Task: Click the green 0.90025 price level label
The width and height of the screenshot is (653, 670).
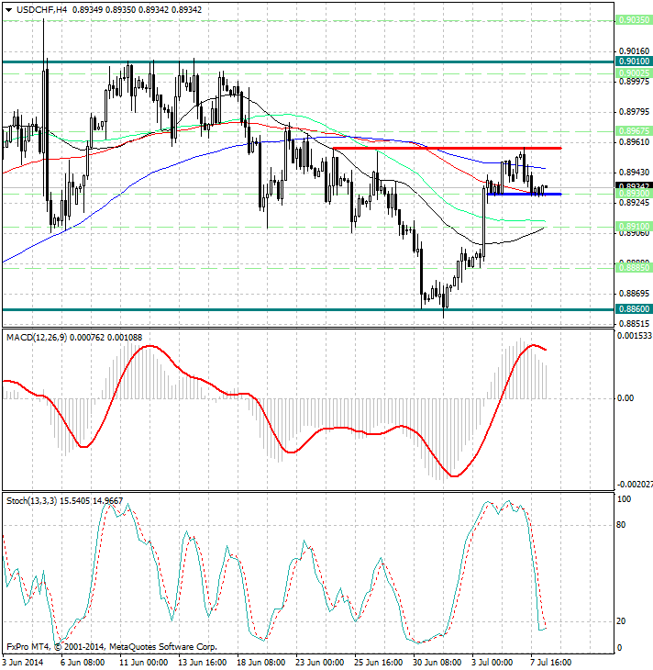Action: pos(635,73)
